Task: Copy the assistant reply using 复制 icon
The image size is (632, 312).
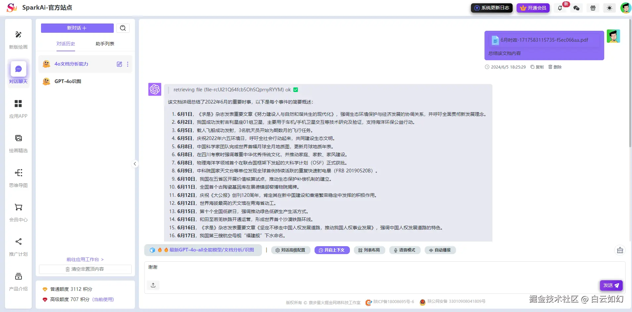Action: coord(537,67)
